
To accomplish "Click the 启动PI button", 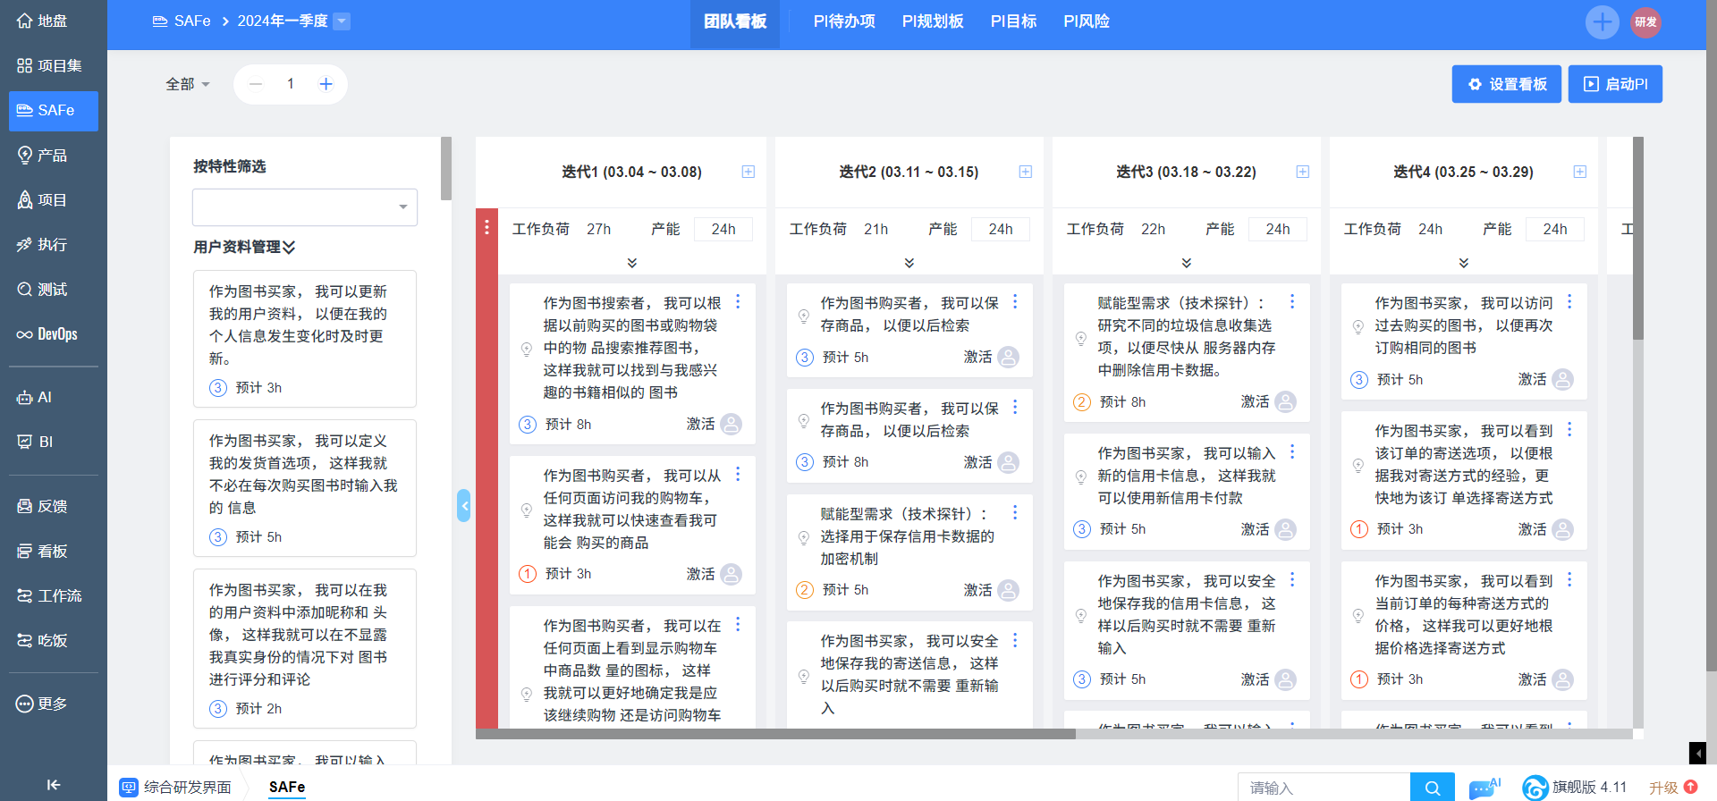I will click(x=1614, y=84).
